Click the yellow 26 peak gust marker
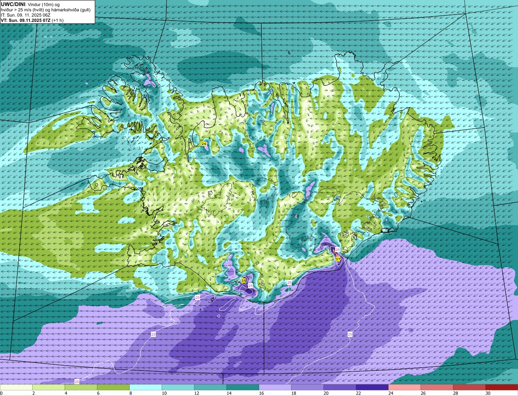Viewport: 518px width, 396px height. click(204, 144)
